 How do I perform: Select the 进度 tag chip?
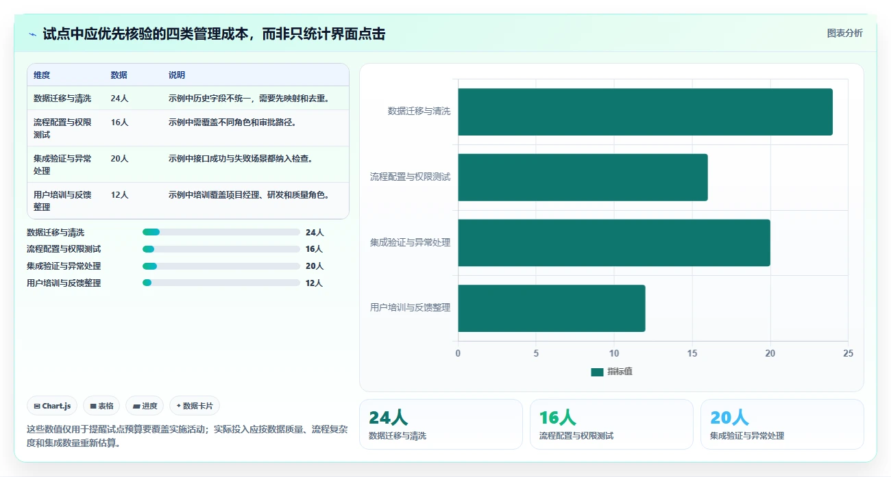(x=145, y=406)
